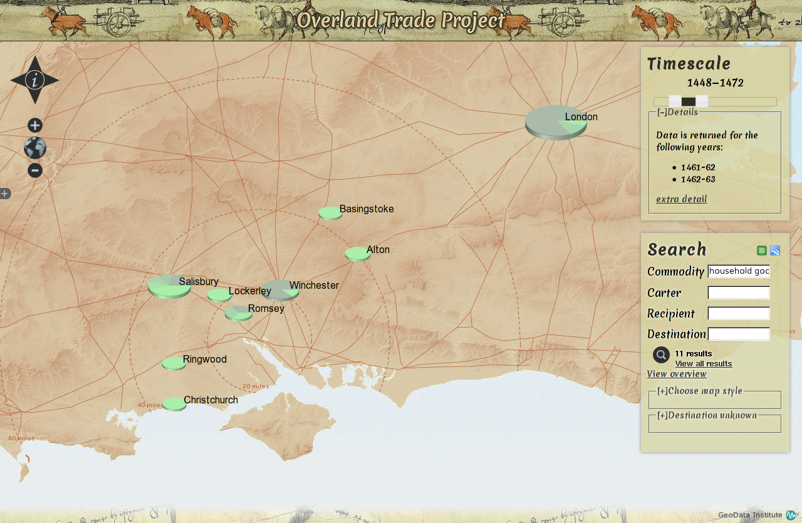Screen dimensions: 802x523
Task: Run search with the magnifier button
Action: coord(661,355)
